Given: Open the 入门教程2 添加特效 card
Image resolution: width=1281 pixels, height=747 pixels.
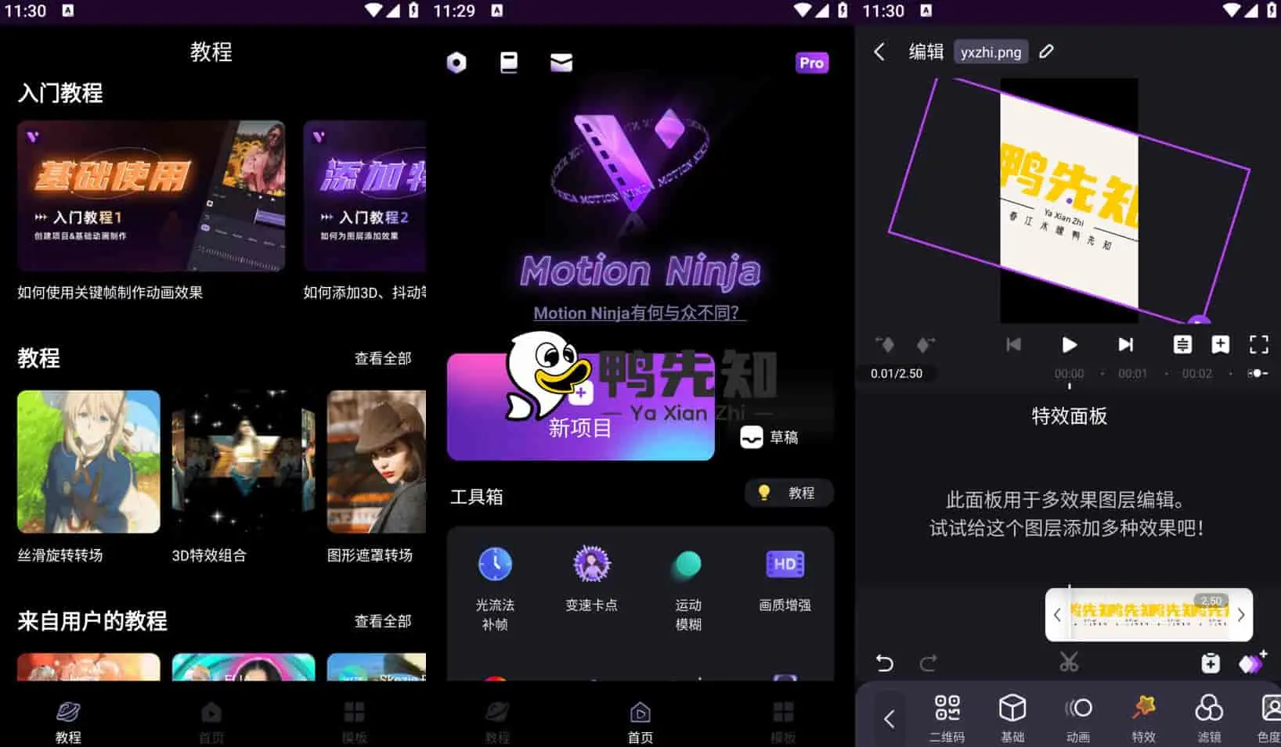Looking at the screenshot, I should pos(365,196).
